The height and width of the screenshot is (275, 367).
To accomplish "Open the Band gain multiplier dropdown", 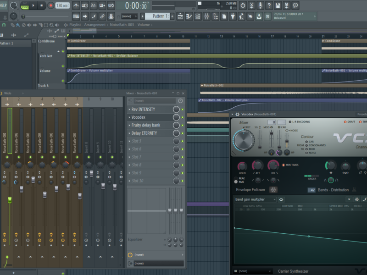I will pyautogui.click(x=255, y=200).
